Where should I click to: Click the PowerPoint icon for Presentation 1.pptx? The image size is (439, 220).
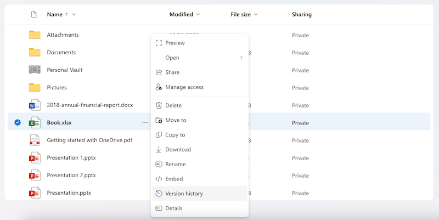[x=35, y=157]
